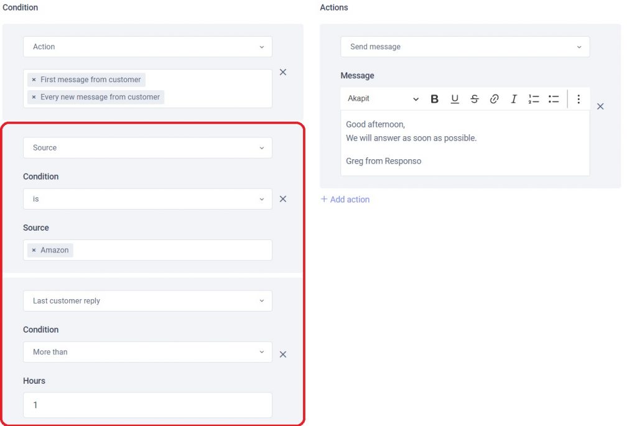
Task: Insert a bulleted list in message
Action: (554, 99)
